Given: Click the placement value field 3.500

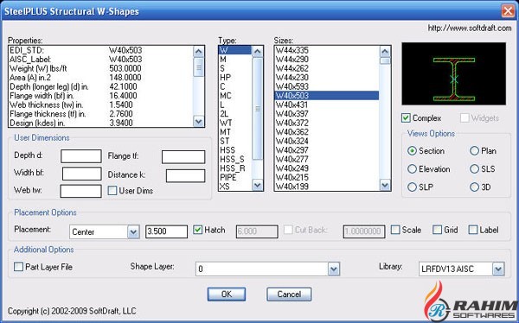Looking at the screenshot, I should tap(166, 231).
